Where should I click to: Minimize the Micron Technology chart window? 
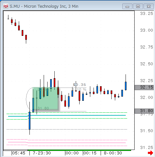pos(127,6)
